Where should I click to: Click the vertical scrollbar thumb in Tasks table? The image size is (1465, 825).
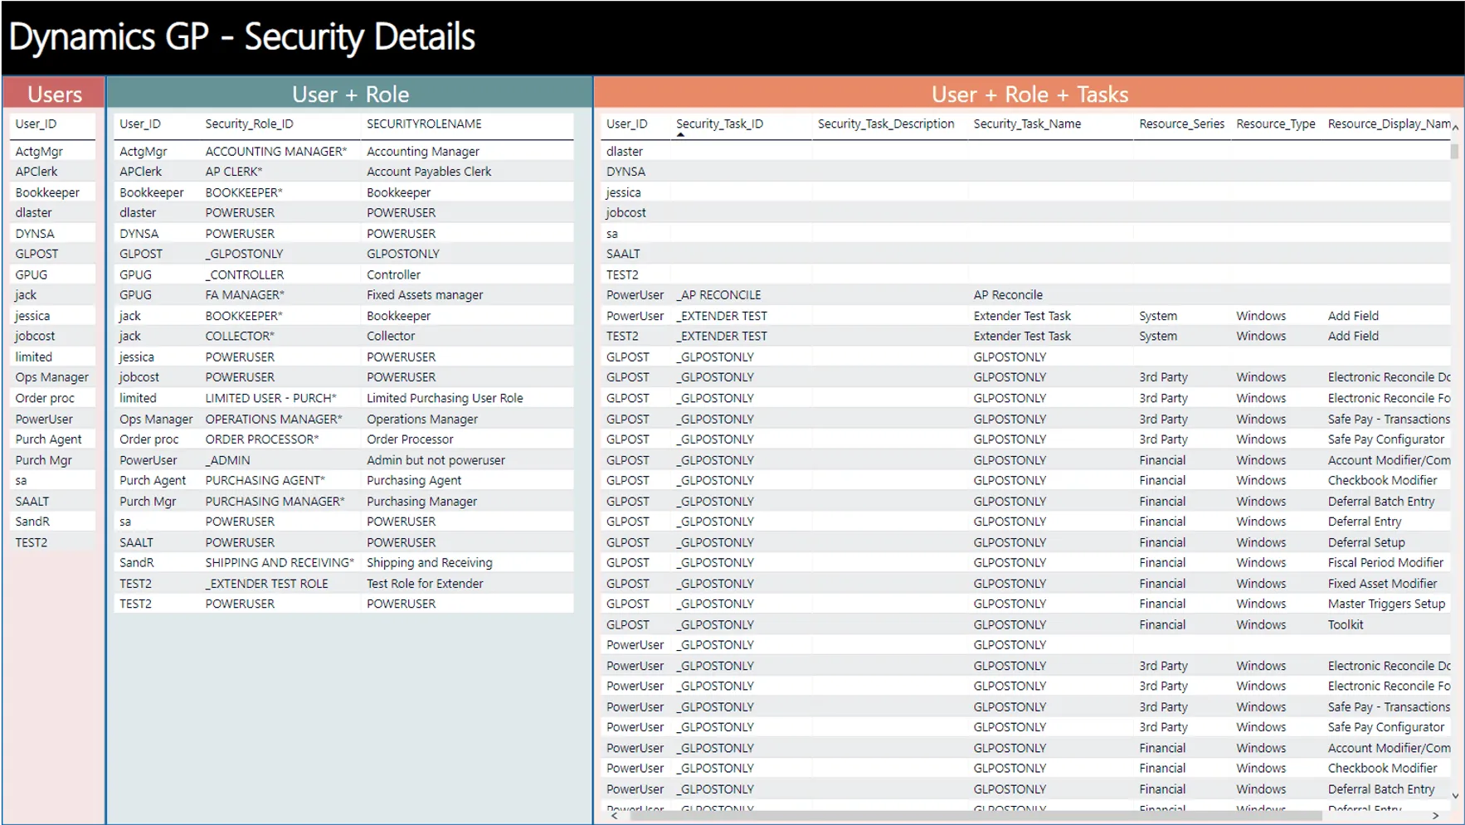tap(1454, 152)
